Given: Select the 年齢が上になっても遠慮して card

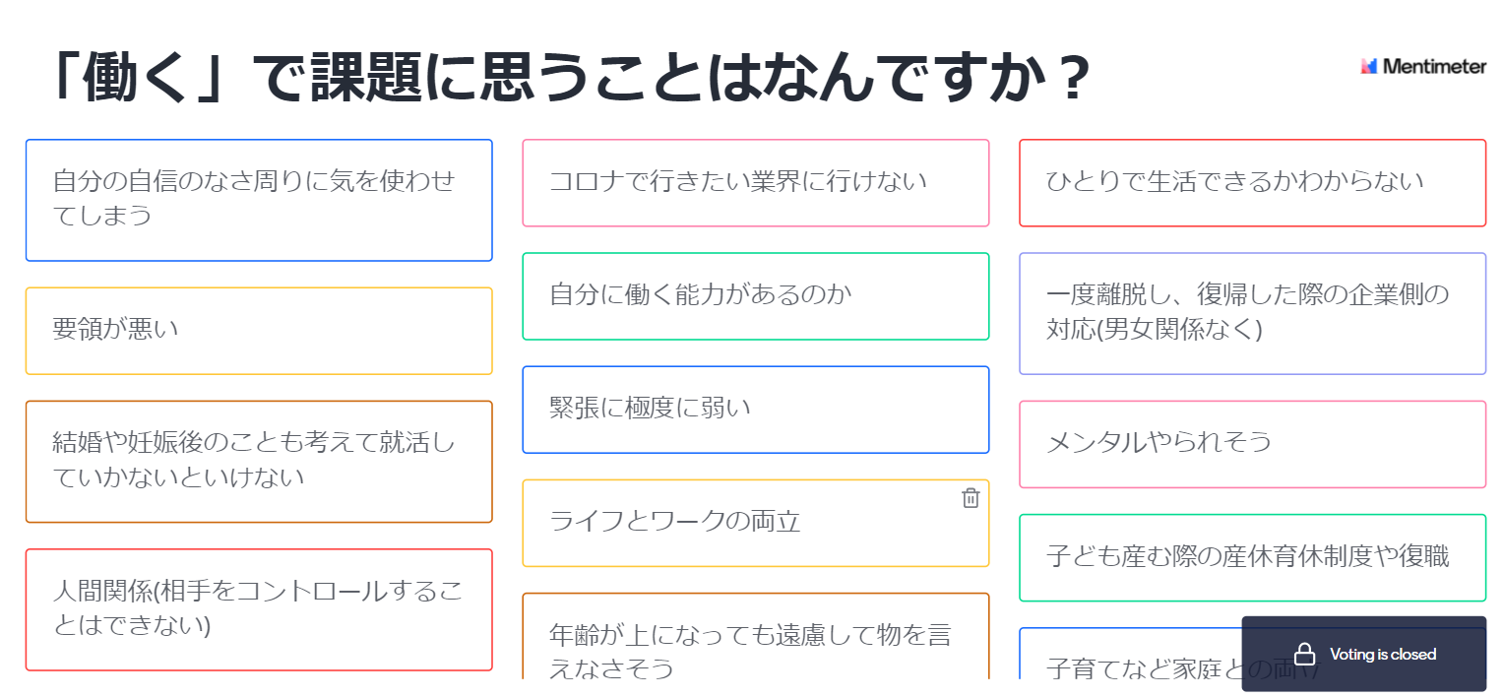Looking at the screenshot, I should point(755,636).
